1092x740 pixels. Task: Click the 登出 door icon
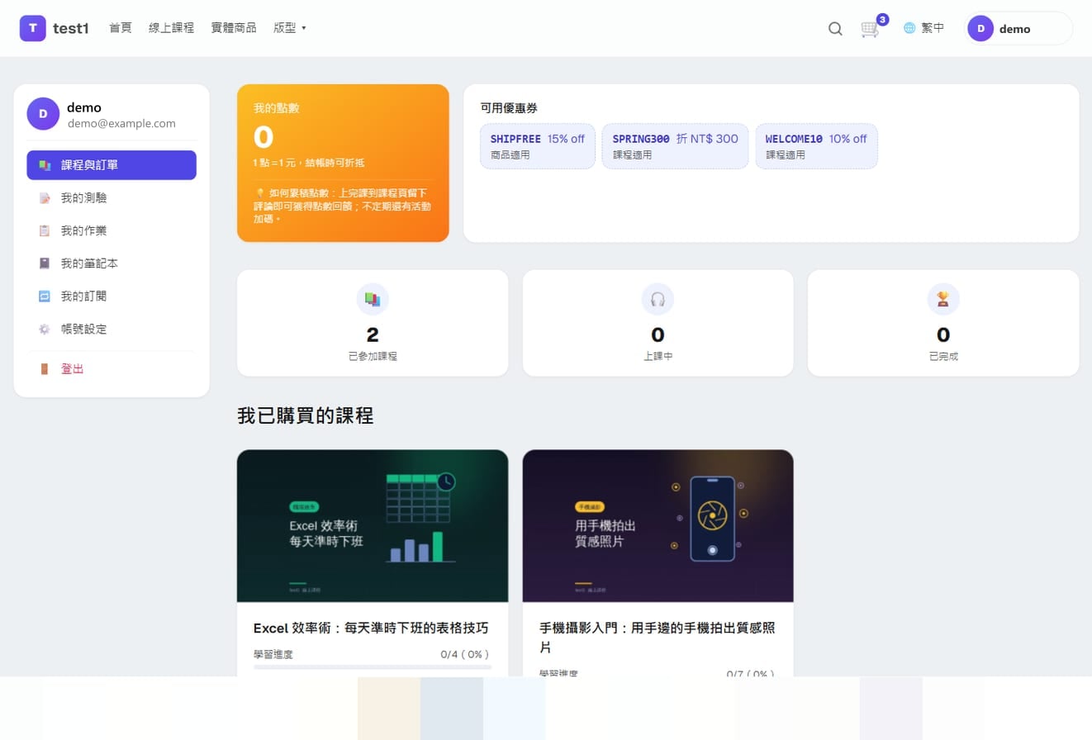(x=45, y=368)
